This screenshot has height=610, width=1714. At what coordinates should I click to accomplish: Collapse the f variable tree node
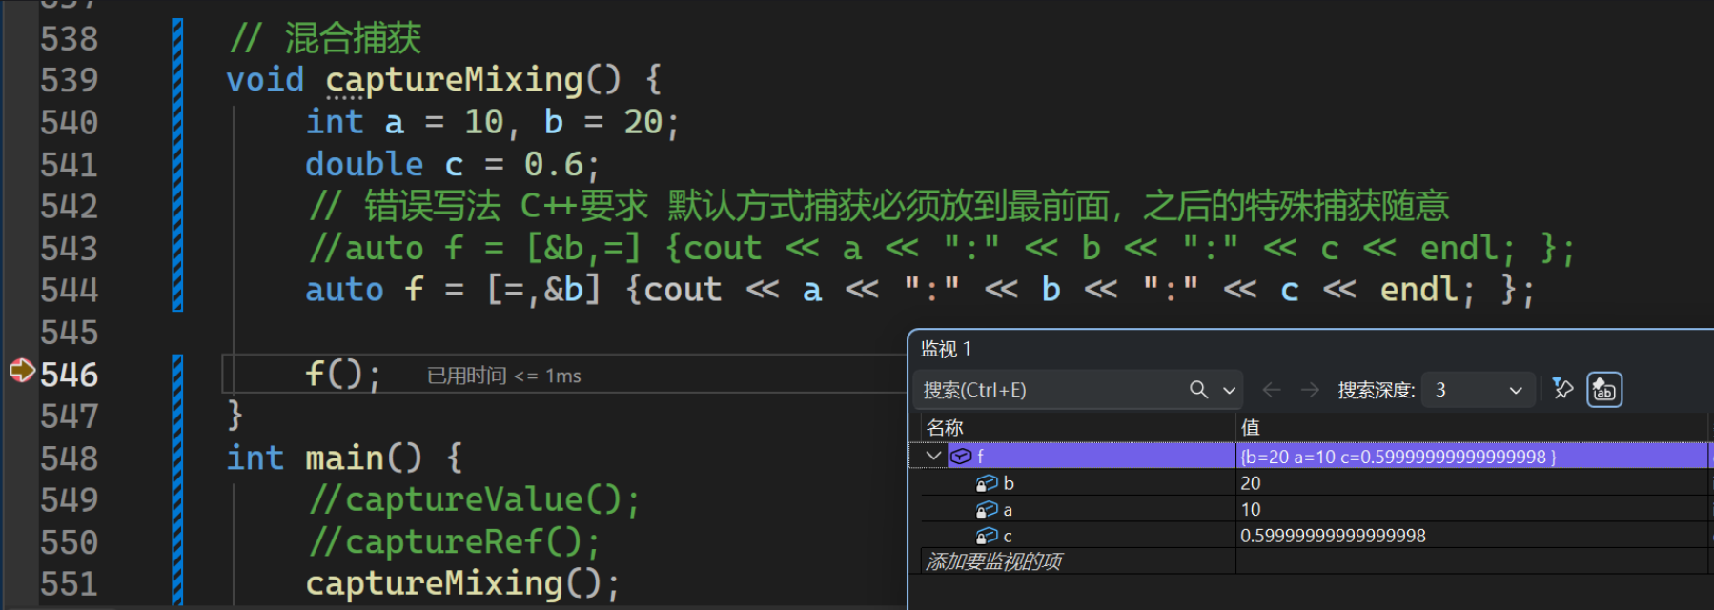point(933,456)
